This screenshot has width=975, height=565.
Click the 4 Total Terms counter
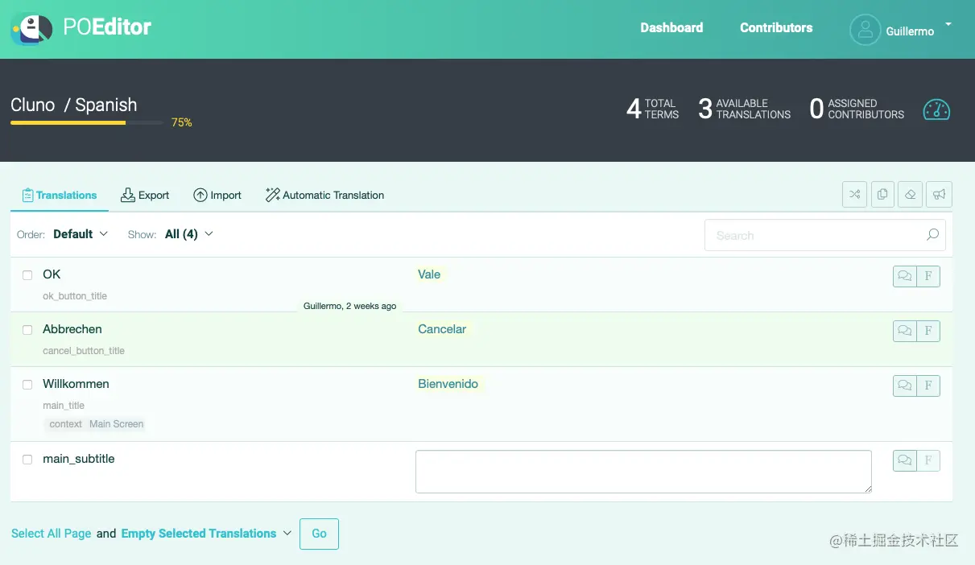coord(653,109)
